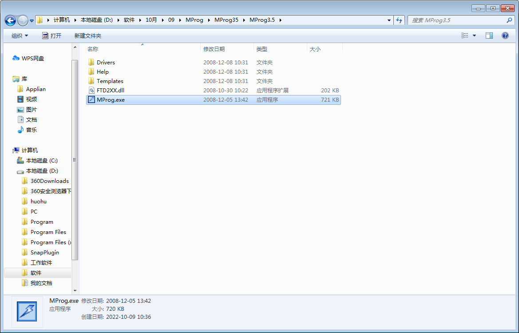Expand the view options dropdown arrow

[474, 36]
